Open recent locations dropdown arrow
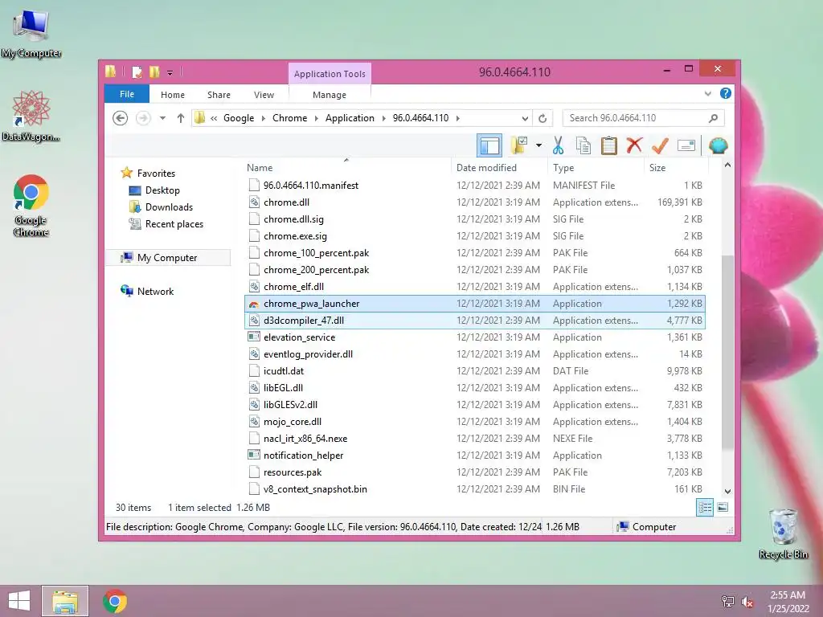 (x=162, y=118)
